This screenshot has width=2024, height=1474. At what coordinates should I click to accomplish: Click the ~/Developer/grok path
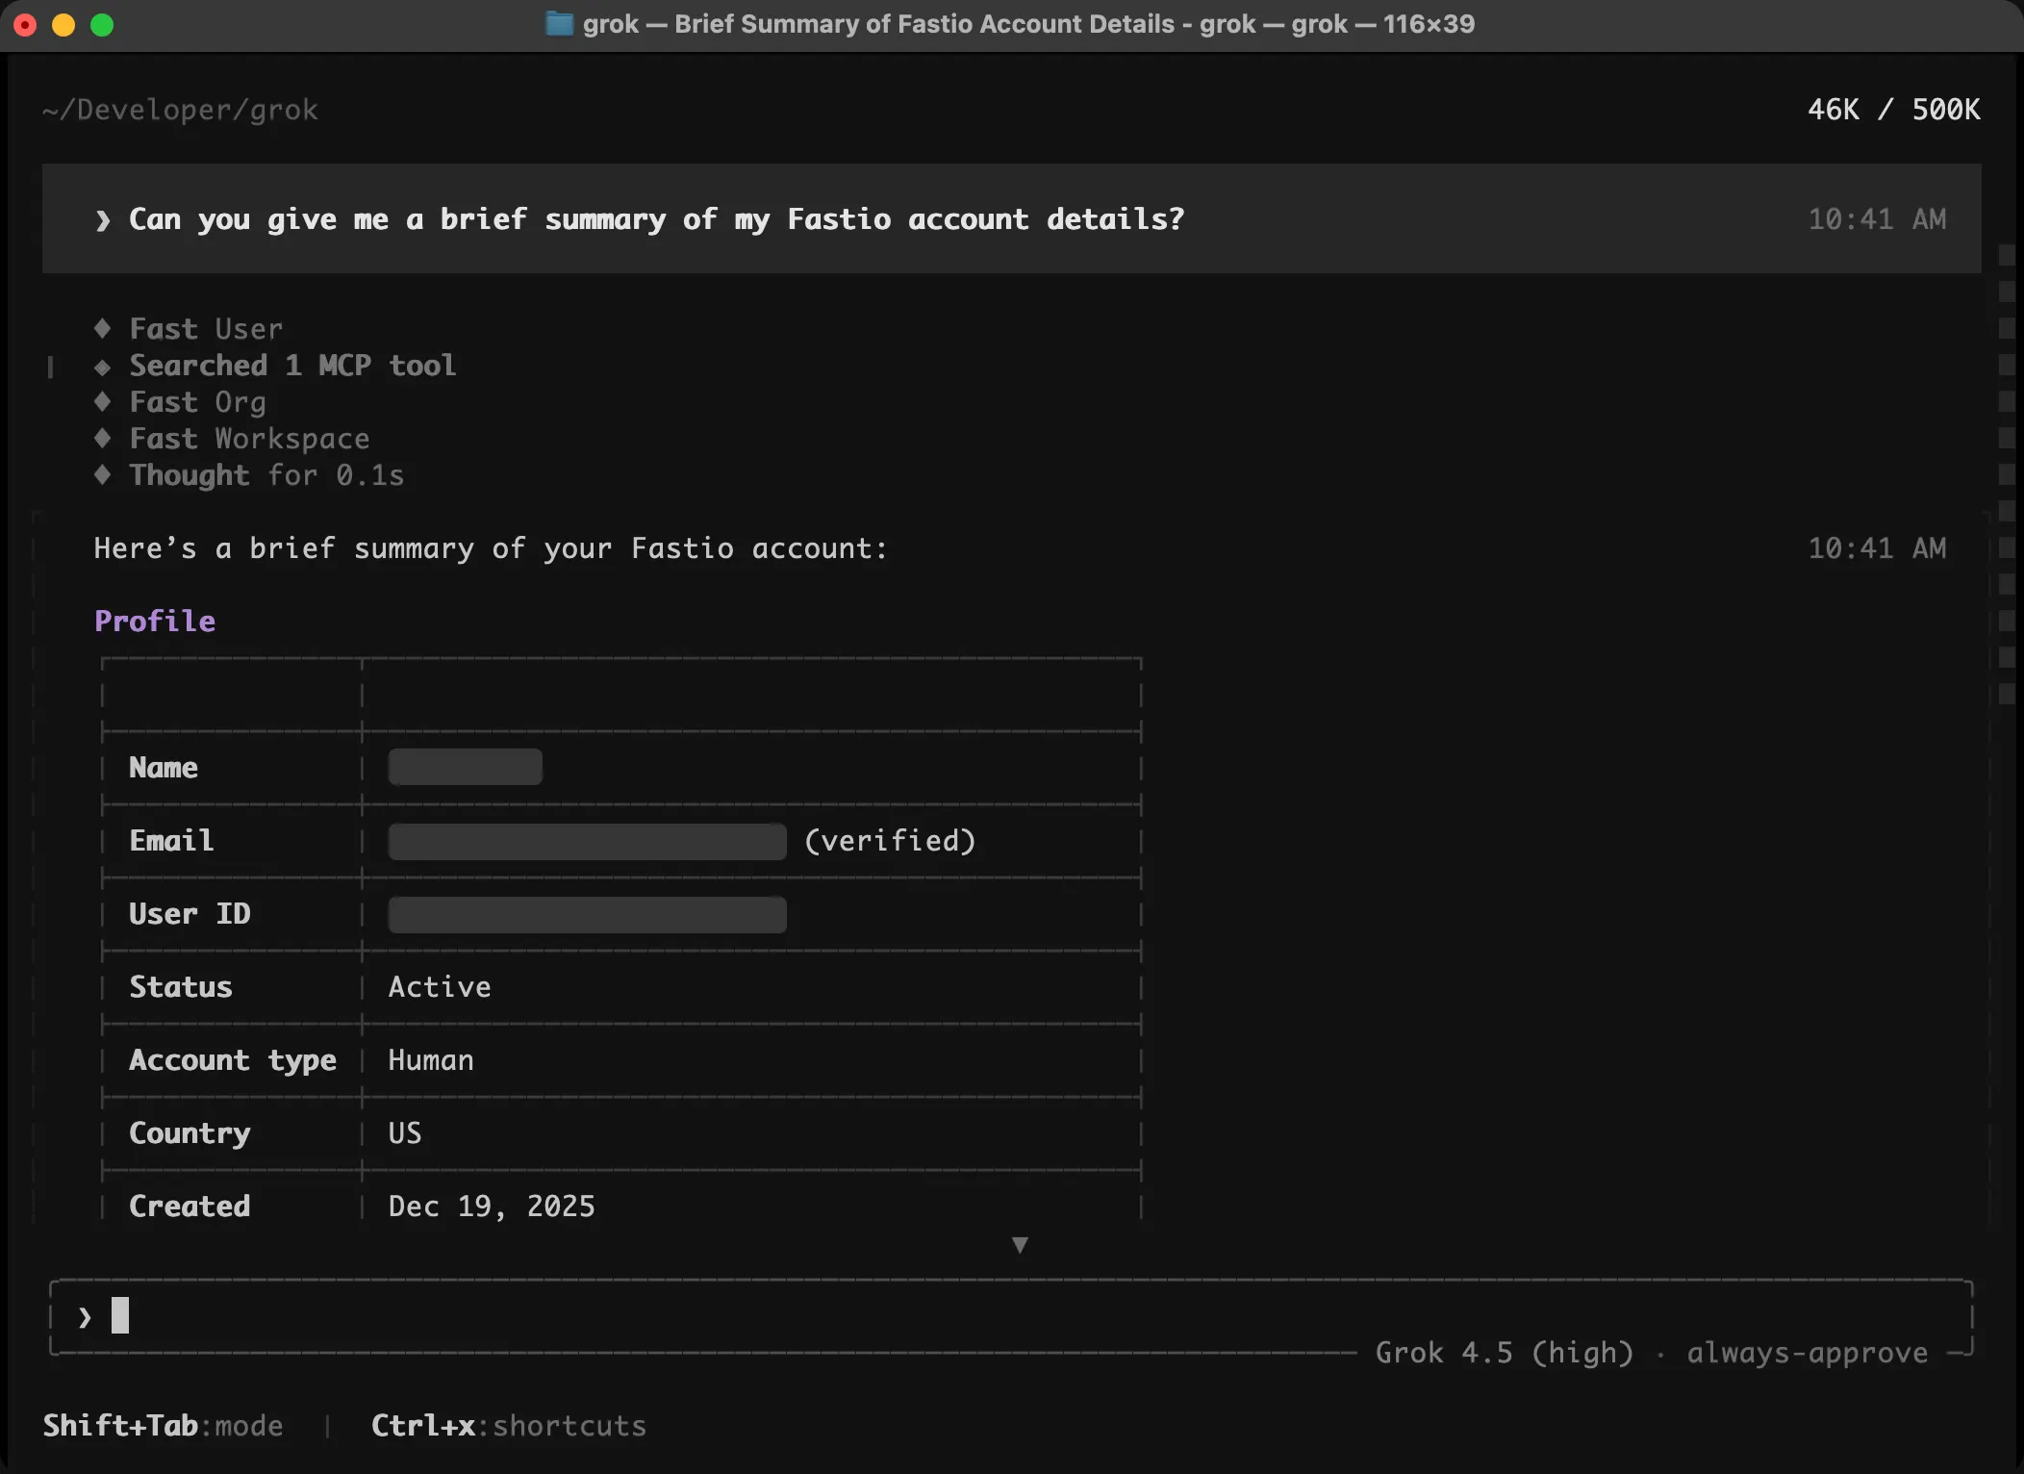pyautogui.click(x=180, y=110)
